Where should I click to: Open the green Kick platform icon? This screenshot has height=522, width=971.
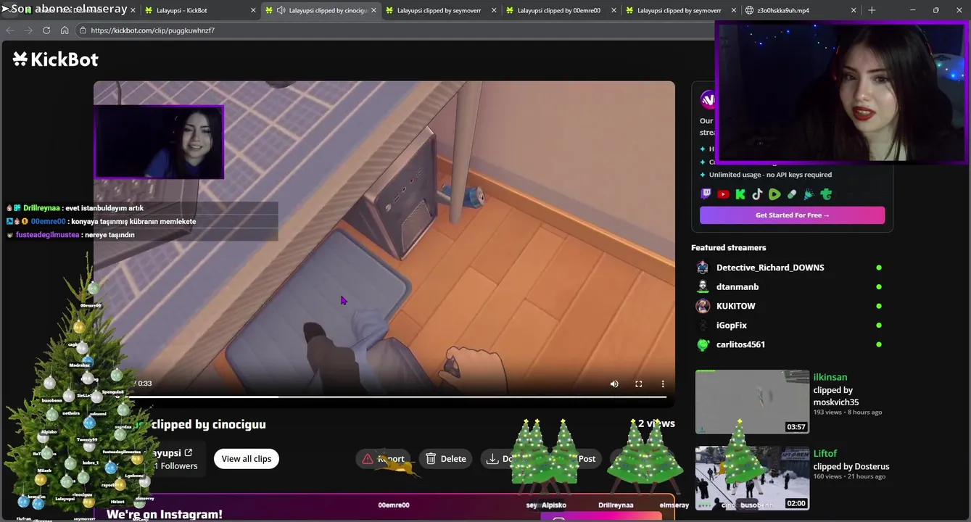click(x=740, y=194)
